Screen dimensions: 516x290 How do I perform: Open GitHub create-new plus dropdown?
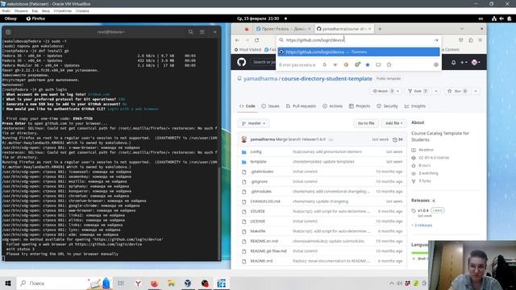(x=464, y=62)
